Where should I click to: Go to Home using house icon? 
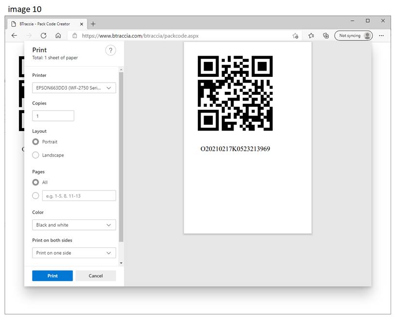58,36
